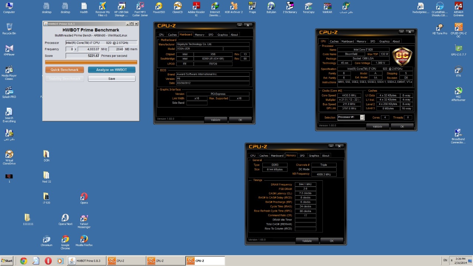
Task: Click Quick Benchmark in HWBOT Prime
Action: pyautogui.click(x=65, y=70)
